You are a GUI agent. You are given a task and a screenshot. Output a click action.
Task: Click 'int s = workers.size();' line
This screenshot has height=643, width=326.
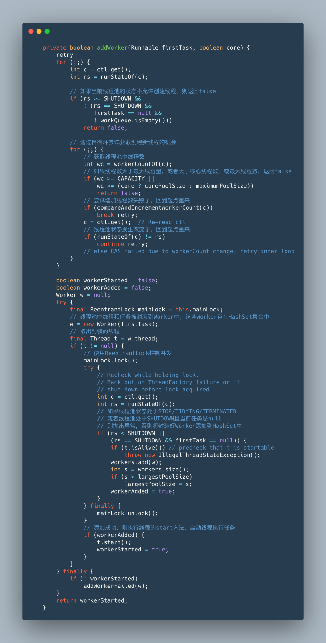point(150,469)
